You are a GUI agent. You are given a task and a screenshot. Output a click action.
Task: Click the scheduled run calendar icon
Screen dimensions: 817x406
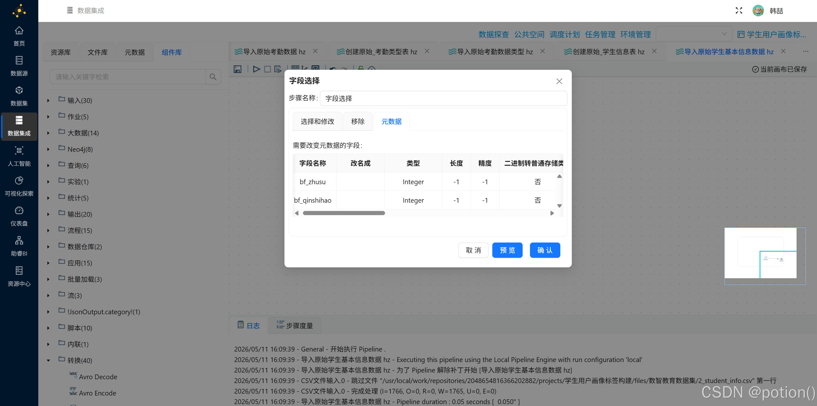click(x=278, y=69)
